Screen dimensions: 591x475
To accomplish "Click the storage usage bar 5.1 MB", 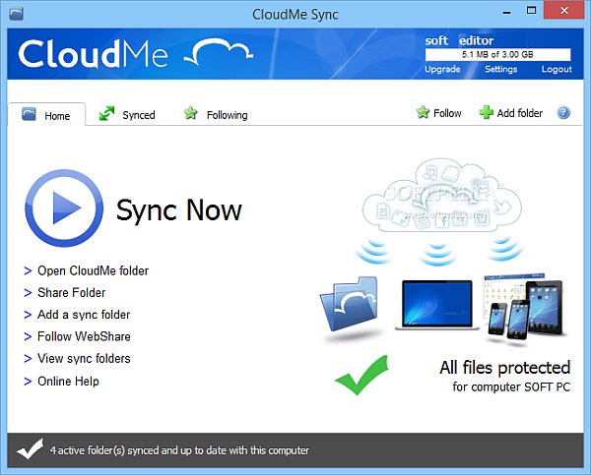I will click(497, 56).
